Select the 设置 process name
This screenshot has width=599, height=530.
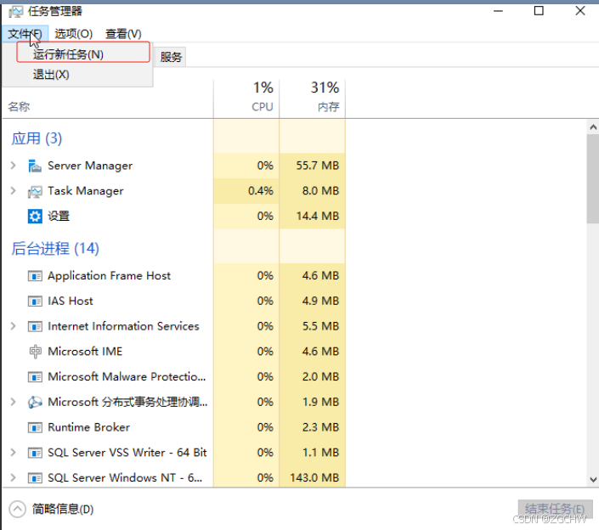click(59, 216)
